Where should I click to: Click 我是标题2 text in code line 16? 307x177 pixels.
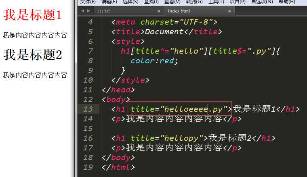point(230,138)
